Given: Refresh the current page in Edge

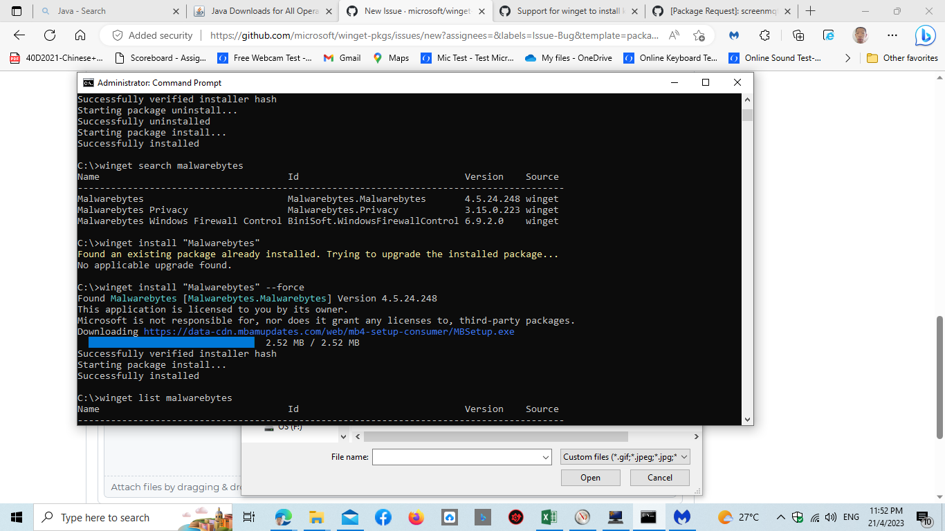Looking at the screenshot, I should [50, 35].
